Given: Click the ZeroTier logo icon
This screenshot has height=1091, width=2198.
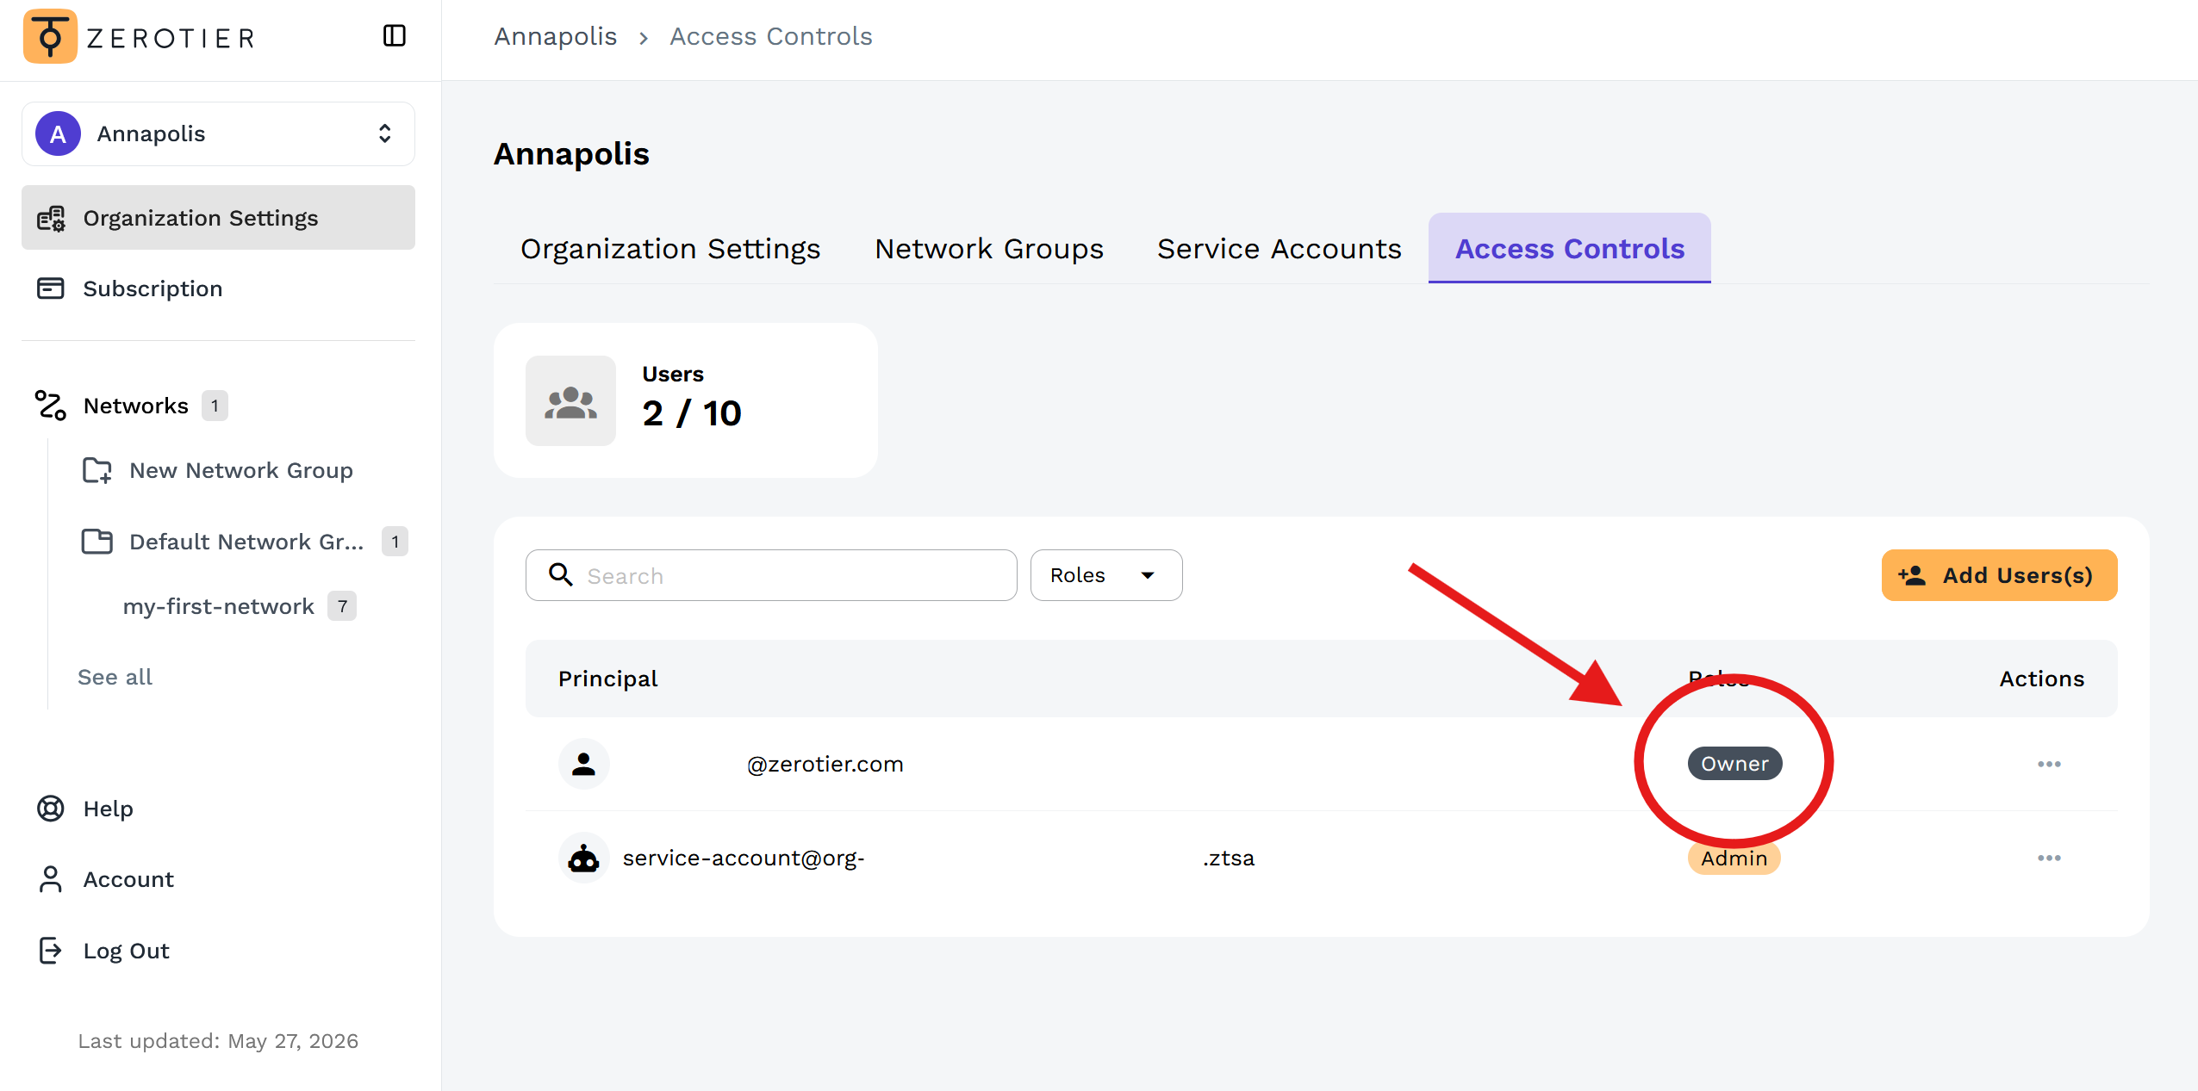Looking at the screenshot, I should point(50,36).
